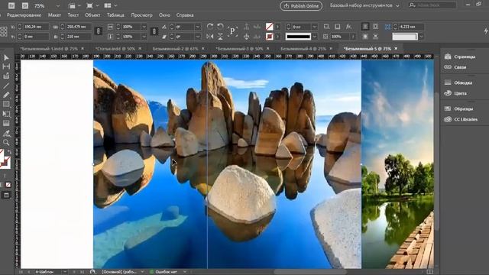This screenshot has width=489, height=275.
Task: Select the Pencil tool
Action: [6, 95]
